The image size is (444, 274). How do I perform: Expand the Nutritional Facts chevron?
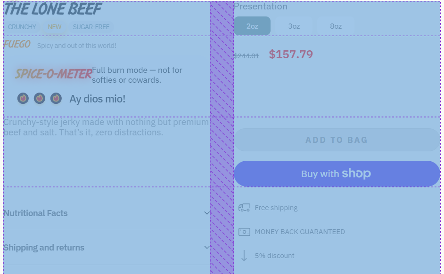pyautogui.click(x=206, y=213)
